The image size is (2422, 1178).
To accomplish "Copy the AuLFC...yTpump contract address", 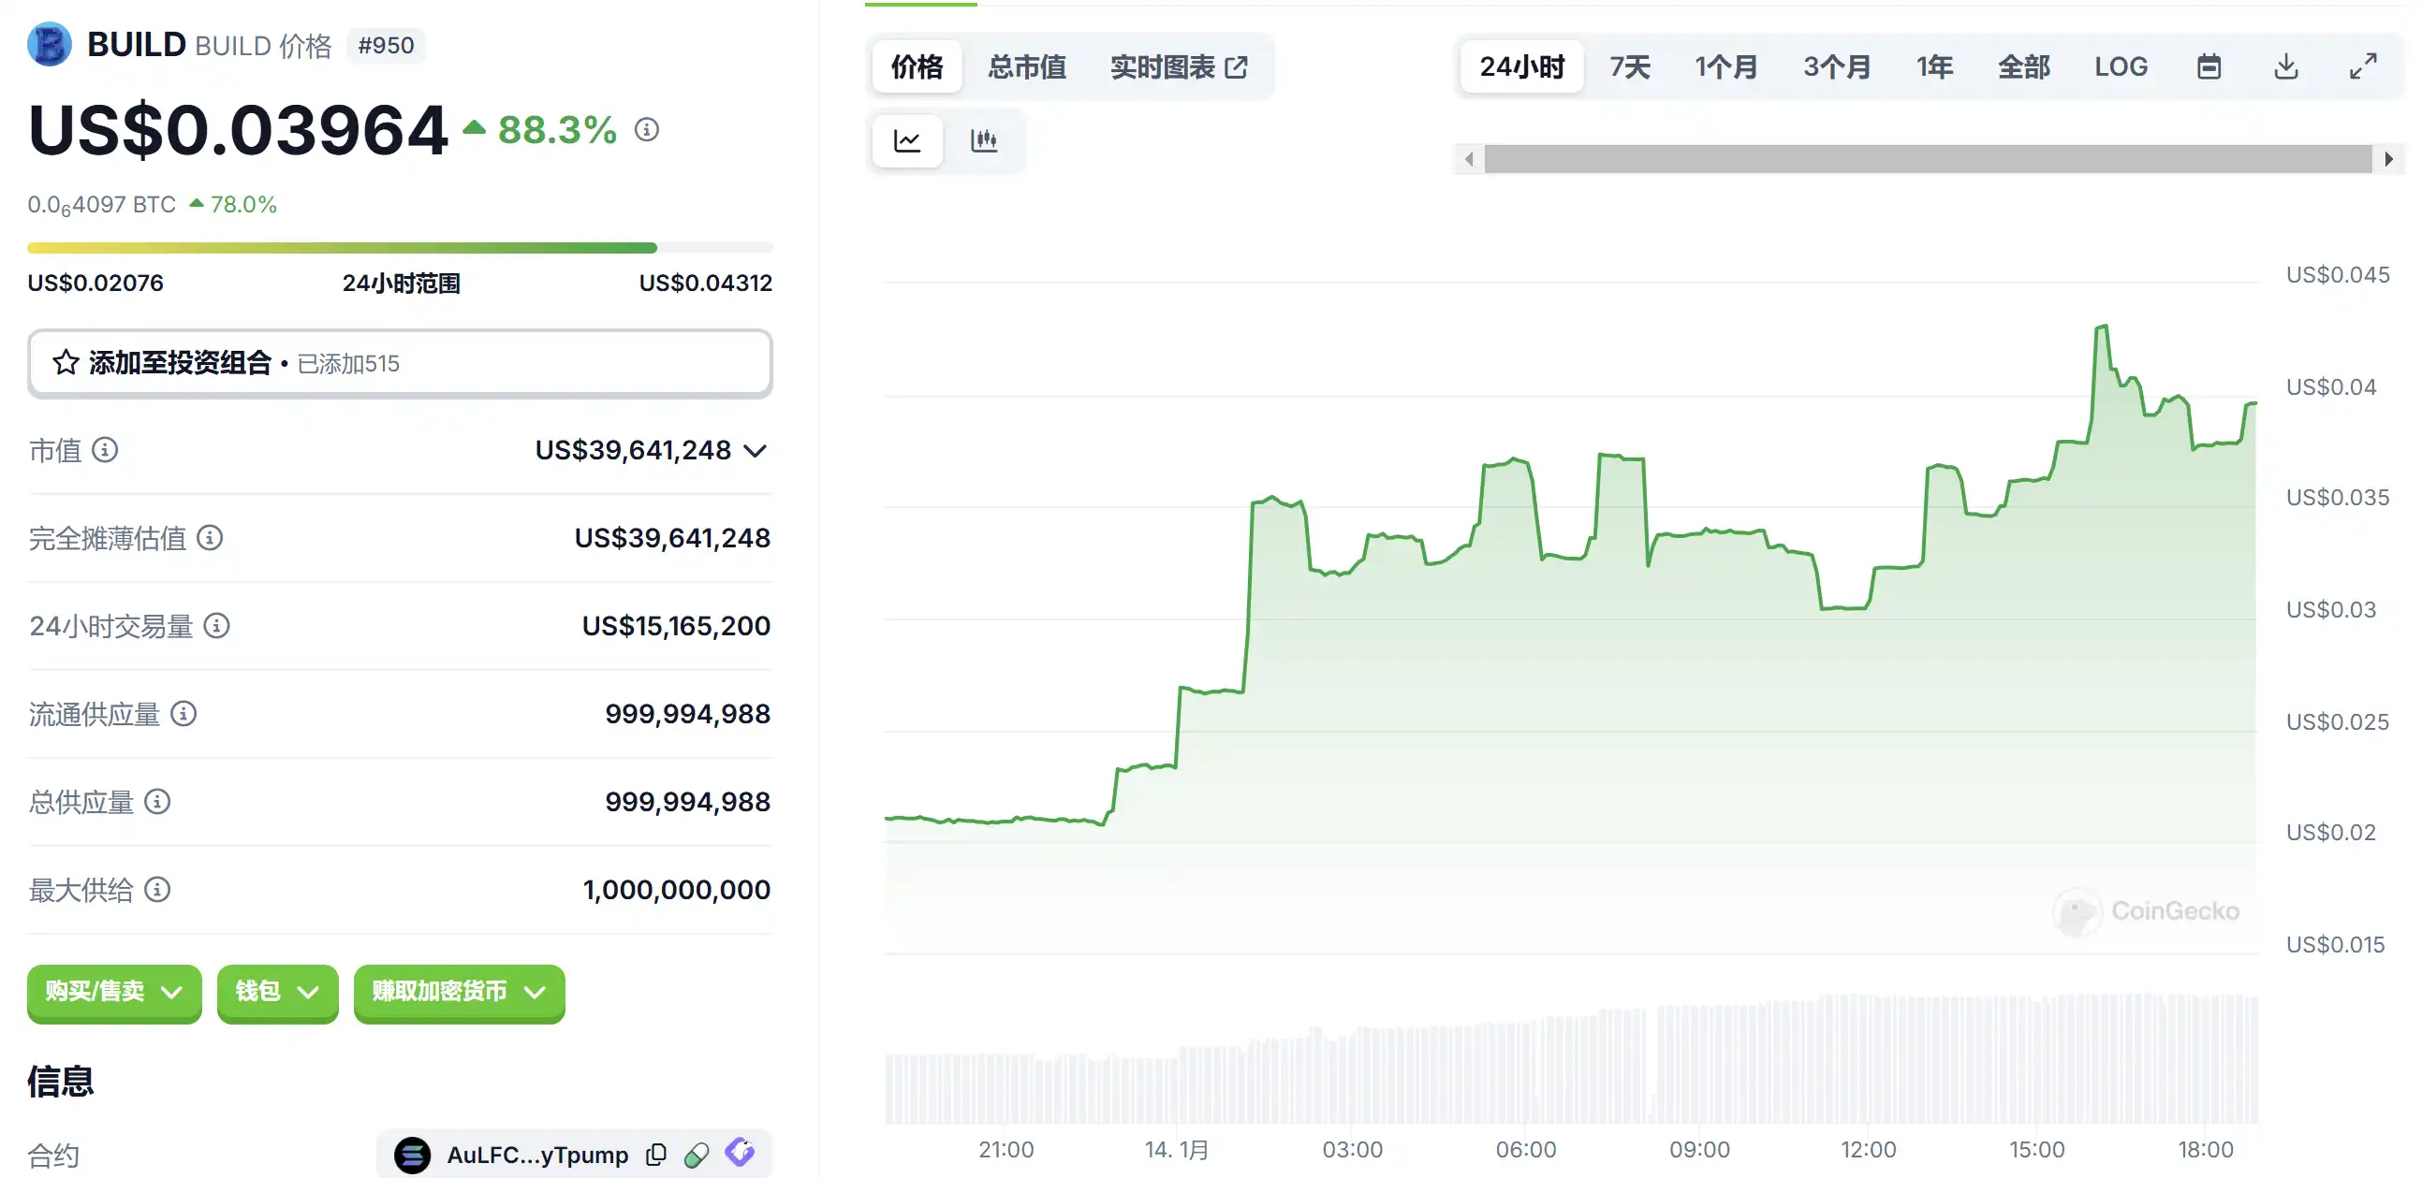I will [656, 1154].
